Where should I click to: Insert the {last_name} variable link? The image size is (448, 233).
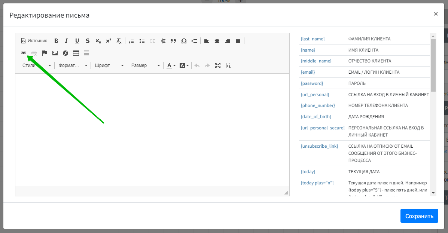[313, 39]
